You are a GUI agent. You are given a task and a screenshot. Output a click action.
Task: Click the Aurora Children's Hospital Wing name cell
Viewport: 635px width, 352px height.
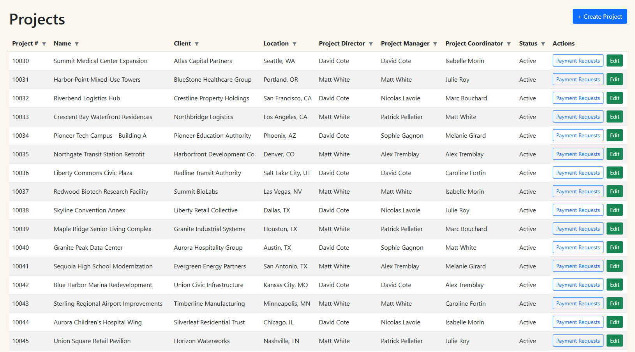click(x=98, y=322)
